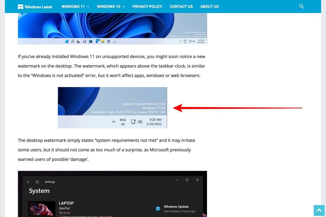Click "Last checked: 2 hours ago" in Settings screenshot
This screenshot has height=217, width=326.
(180, 211)
